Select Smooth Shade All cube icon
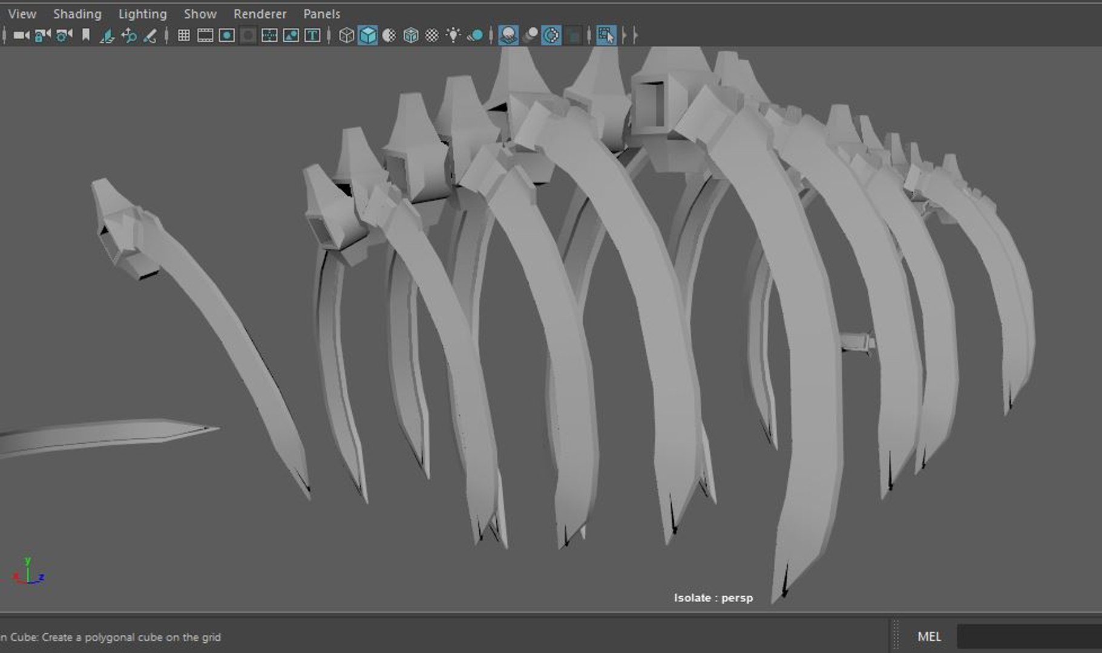 pyautogui.click(x=368, y=36)
